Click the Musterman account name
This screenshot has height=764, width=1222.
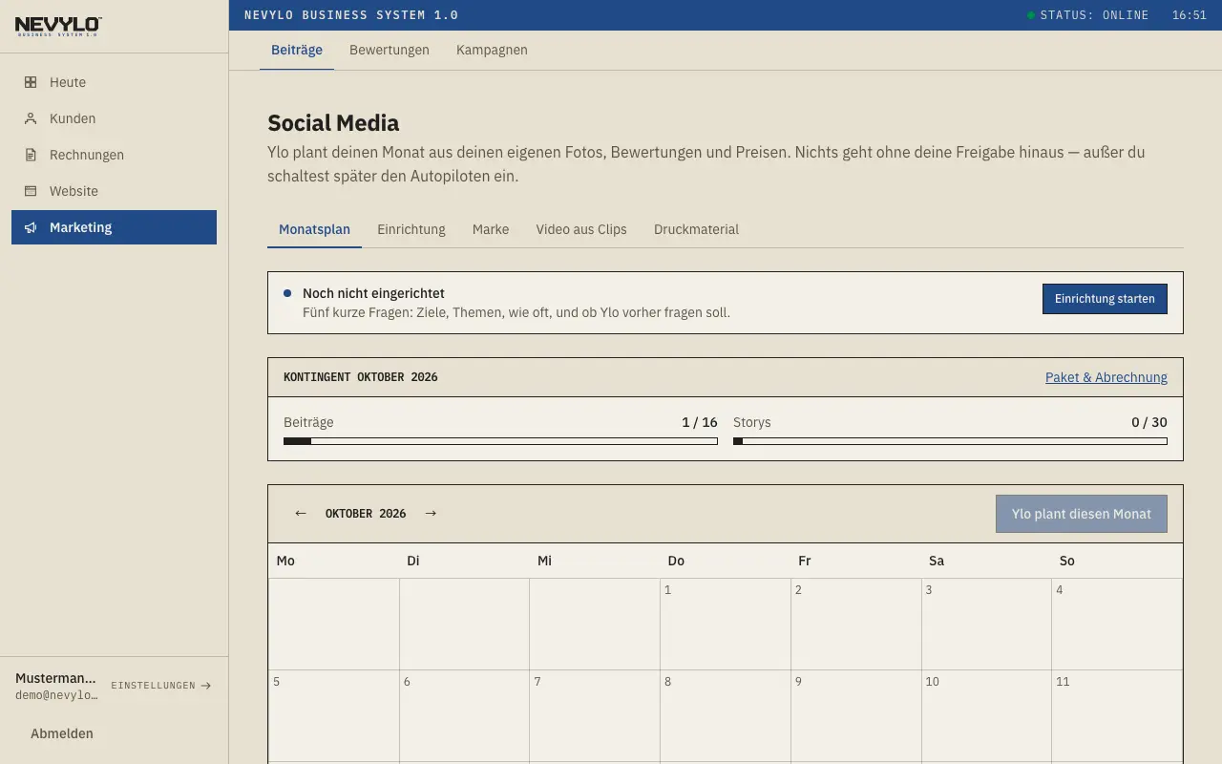(55, 678)
